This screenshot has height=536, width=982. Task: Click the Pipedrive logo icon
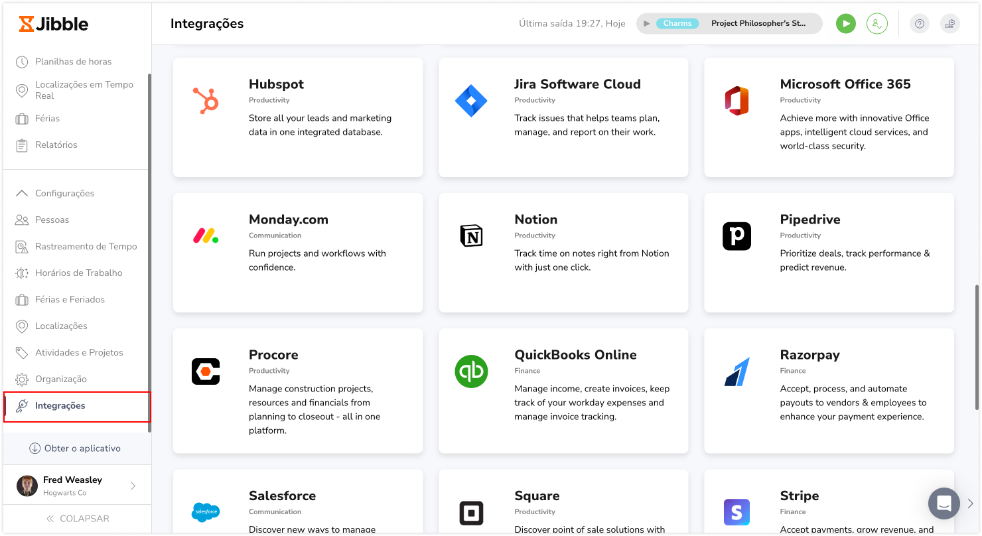[x=736, y=236]
